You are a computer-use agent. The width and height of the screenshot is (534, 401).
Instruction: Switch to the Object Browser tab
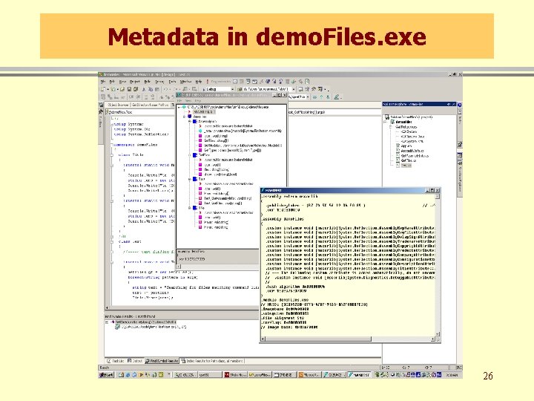tap(118, 105)
